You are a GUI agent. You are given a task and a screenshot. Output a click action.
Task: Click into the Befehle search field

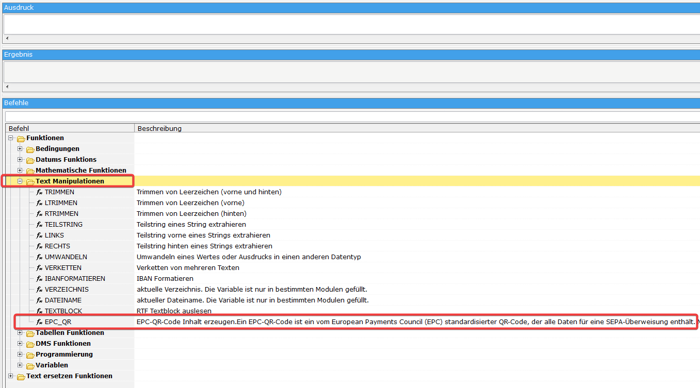(351, 116)
